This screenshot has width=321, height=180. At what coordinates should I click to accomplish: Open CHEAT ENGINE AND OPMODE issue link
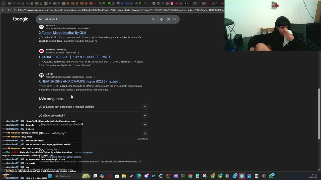pos(80,81)
